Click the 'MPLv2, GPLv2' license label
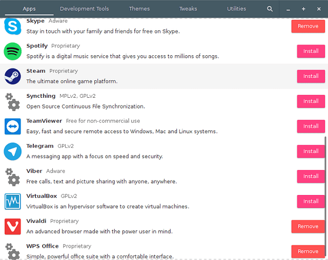Image resolution: width=328 pixels, height=260 pixels. (x=77, y=96)
